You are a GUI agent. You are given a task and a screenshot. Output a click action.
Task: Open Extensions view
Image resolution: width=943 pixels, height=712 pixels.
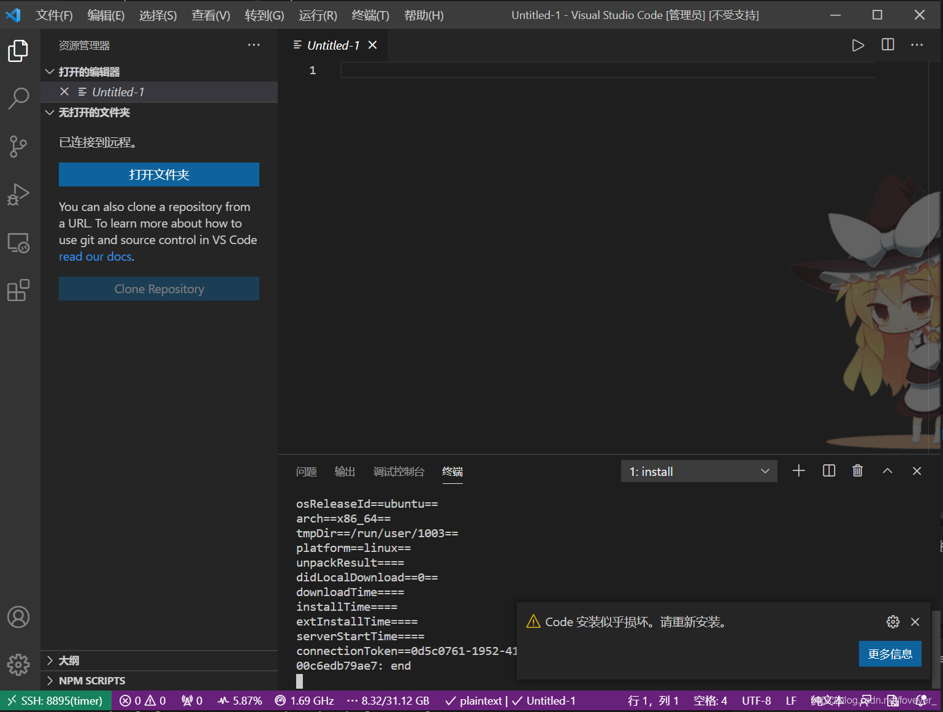18,291
